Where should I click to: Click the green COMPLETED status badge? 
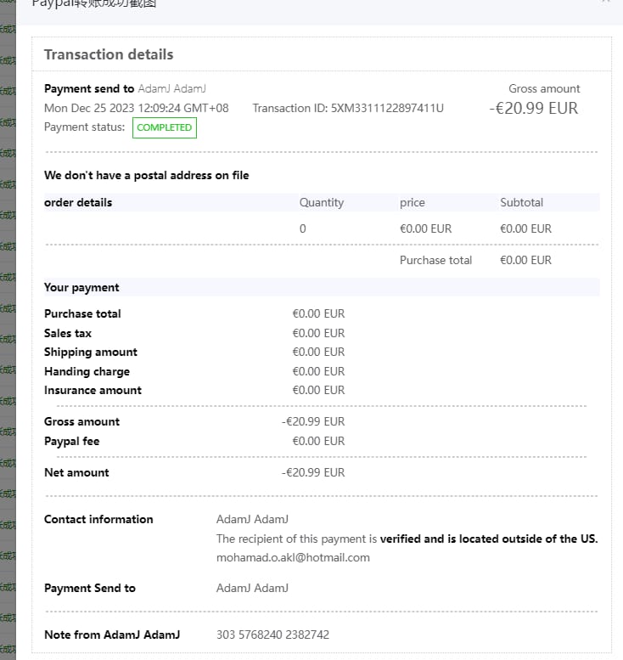click(x=165, y=127)
